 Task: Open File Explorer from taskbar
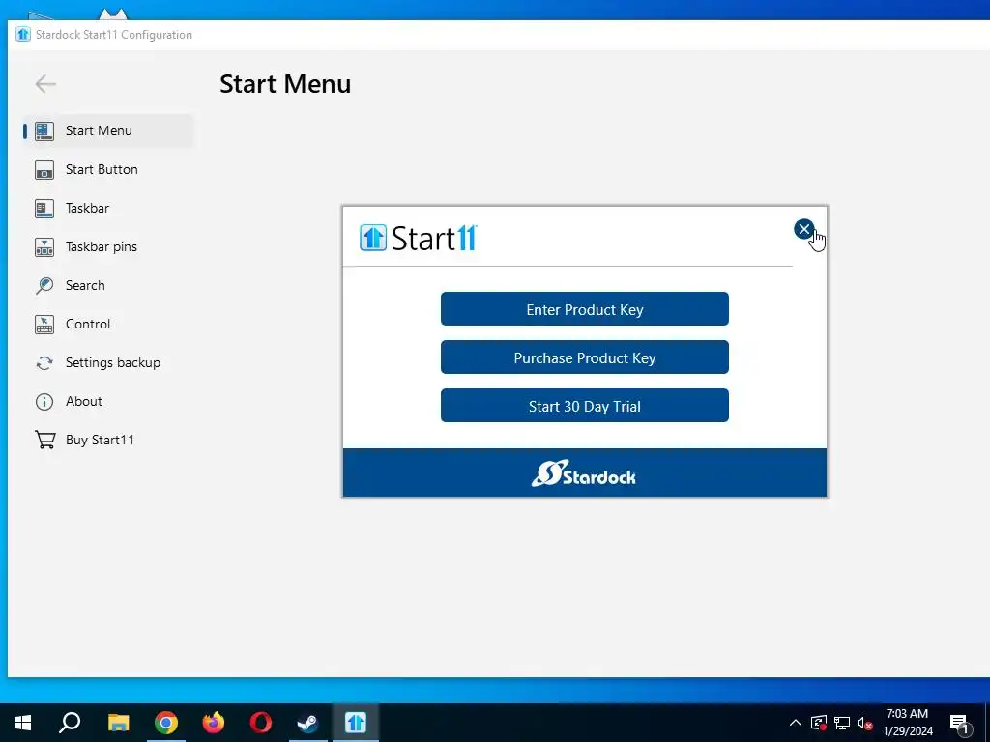tap(118, 723)
